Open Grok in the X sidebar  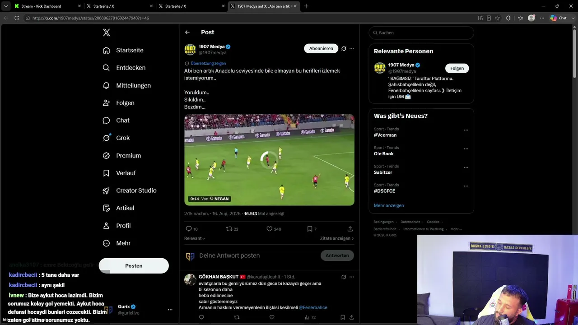(117, 138)
